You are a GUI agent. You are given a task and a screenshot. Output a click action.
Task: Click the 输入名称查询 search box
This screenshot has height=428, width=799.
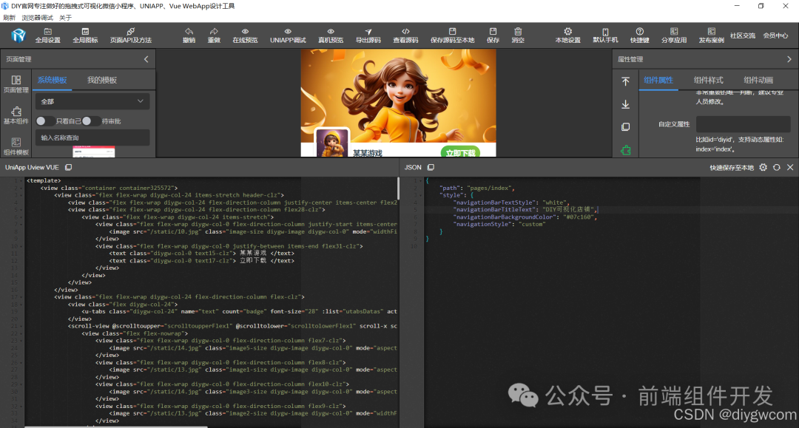[x=92, y=137]
